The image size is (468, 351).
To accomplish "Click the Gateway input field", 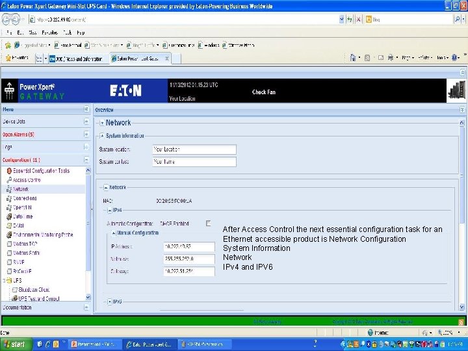I will (189, 271).
